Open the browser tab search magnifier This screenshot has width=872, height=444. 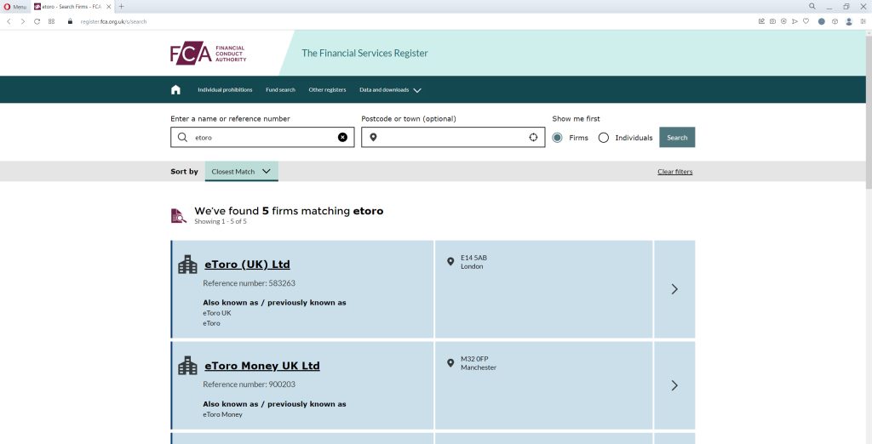812,7
